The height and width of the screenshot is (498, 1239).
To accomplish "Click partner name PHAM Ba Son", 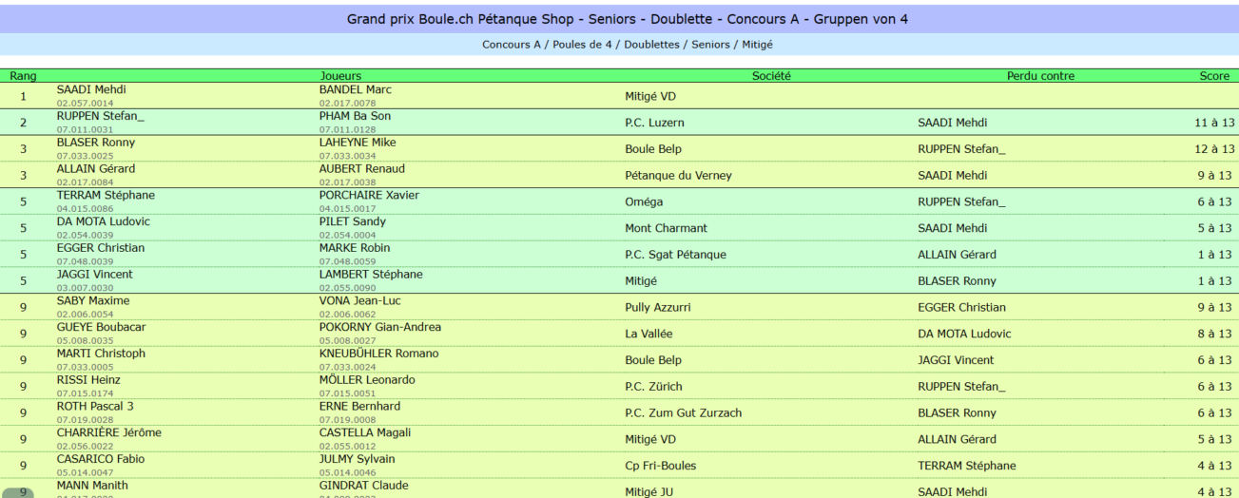I will [355, 116].
